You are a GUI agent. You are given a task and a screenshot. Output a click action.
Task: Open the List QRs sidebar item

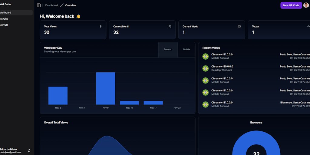16,19
